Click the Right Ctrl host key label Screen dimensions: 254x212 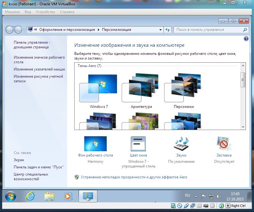coord(238,206)
